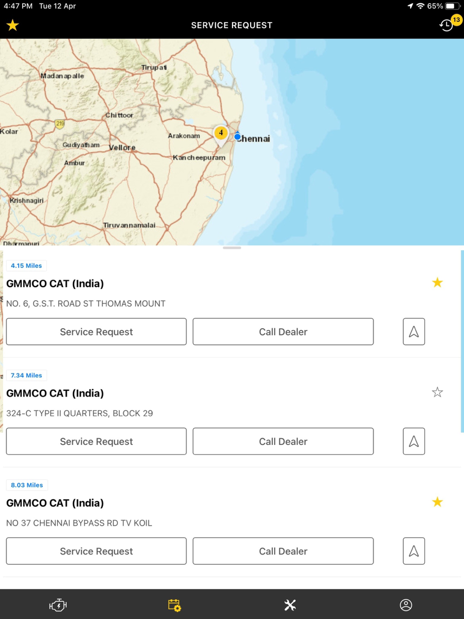Open service request history clock icon
Image resolution: width=464 pixels, height=619 pixels.
(446, 25)
